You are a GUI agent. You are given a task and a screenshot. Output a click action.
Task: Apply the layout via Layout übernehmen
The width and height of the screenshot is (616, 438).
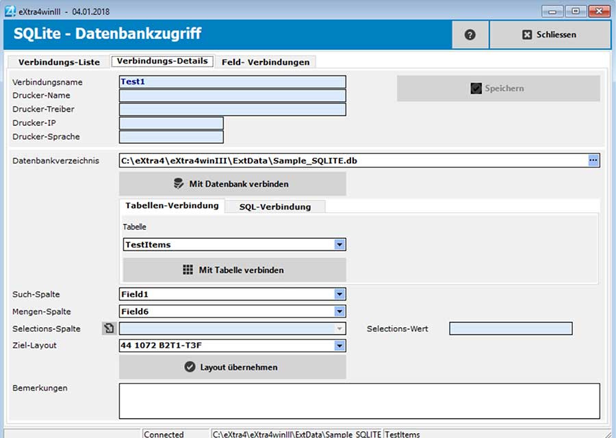click(x=233, y=367)
